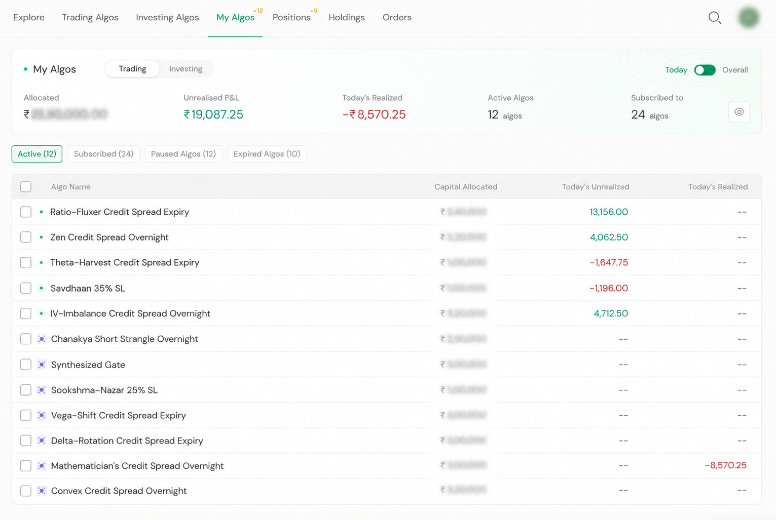Tick checkbox for Ratio-Fluxer Credit Spread Expiry

click(26, 212)
